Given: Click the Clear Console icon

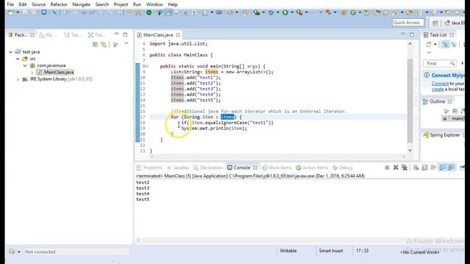Looking at the screenshot, I should [416, 168].
